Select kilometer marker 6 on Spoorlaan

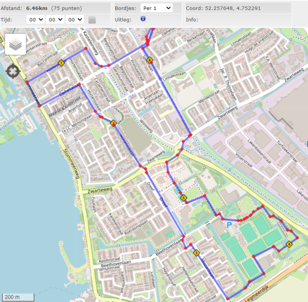click(150, 60)
